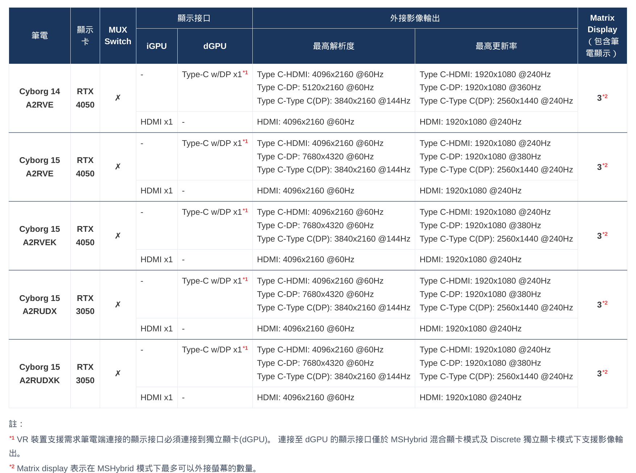Select the Cyborg 15 A2RUDX model name
The image size is (636, 473).
pos(40,305)
